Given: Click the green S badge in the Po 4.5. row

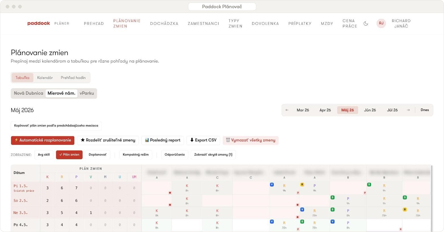Looking at the screenshot, I should [302, 222].
